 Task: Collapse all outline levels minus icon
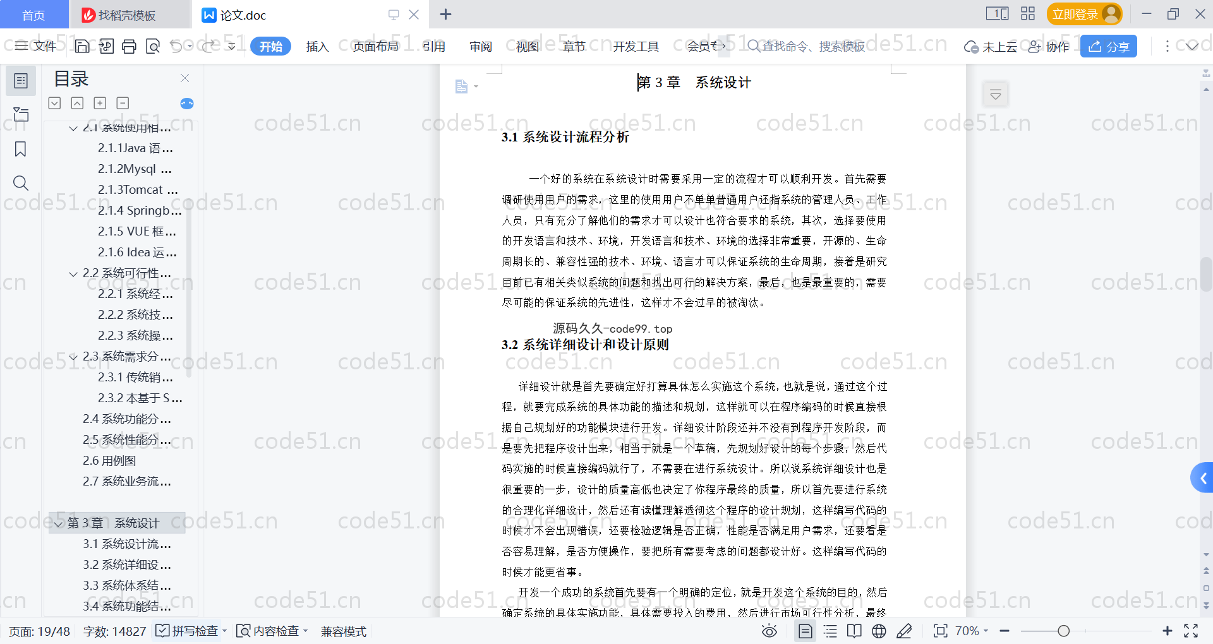point(123,103)
